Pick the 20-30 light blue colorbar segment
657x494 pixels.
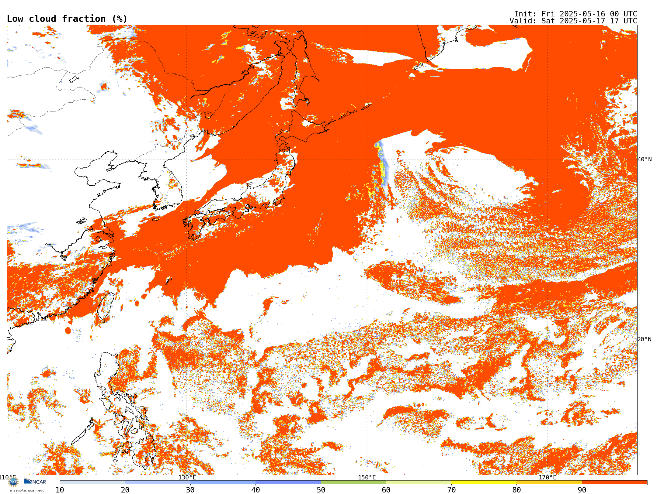pos(158,482)
